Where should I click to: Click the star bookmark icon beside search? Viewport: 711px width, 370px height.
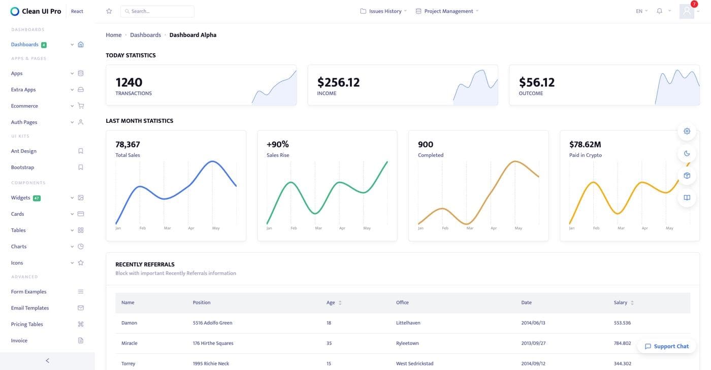coord(109,11)
